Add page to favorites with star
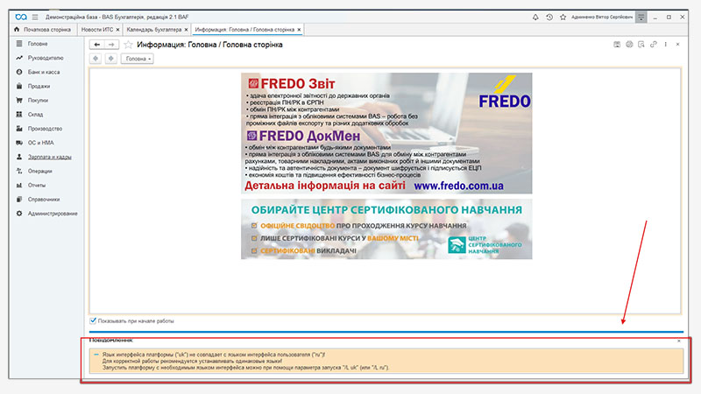701x394 pixels. 128,45
